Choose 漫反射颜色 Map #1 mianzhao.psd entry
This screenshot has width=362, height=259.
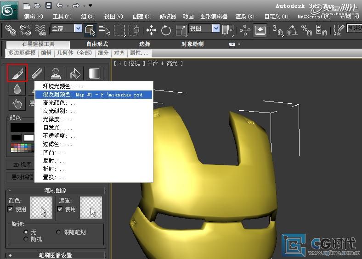94,95
